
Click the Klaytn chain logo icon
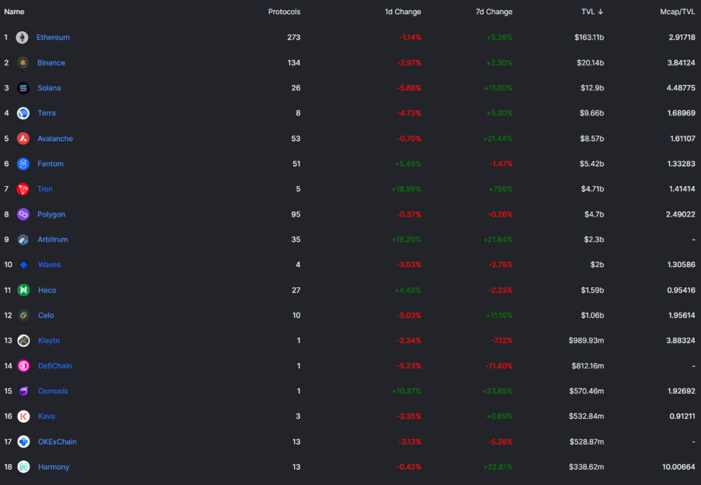tap(24, 341)
